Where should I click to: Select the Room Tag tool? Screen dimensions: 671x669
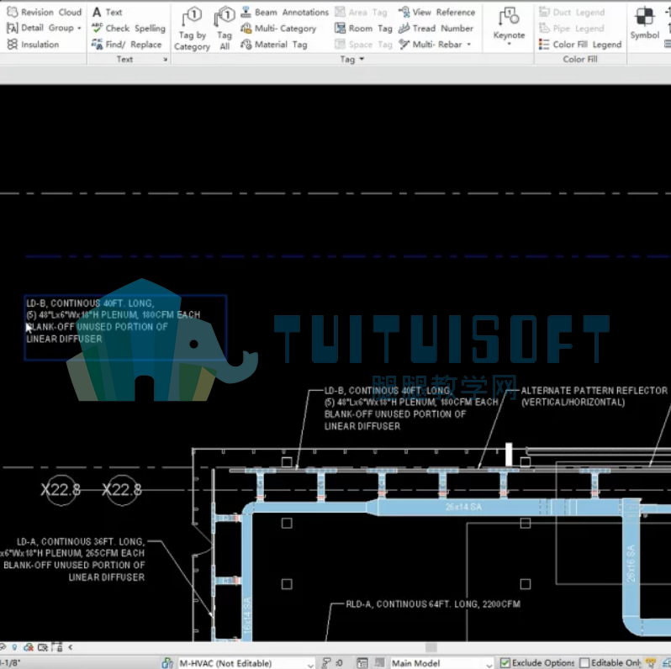click(363, 29)
